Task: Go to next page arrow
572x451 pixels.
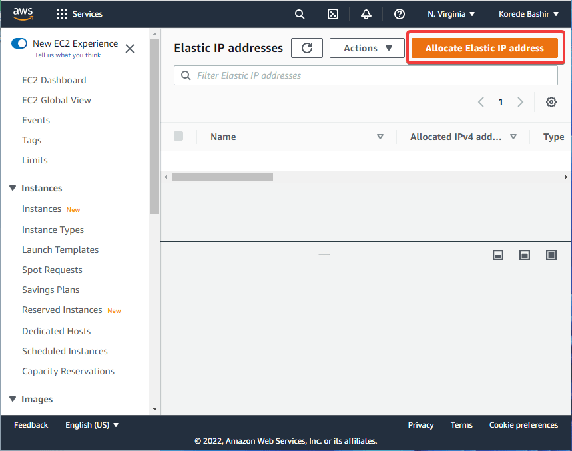Action: [x=520, y=102]
